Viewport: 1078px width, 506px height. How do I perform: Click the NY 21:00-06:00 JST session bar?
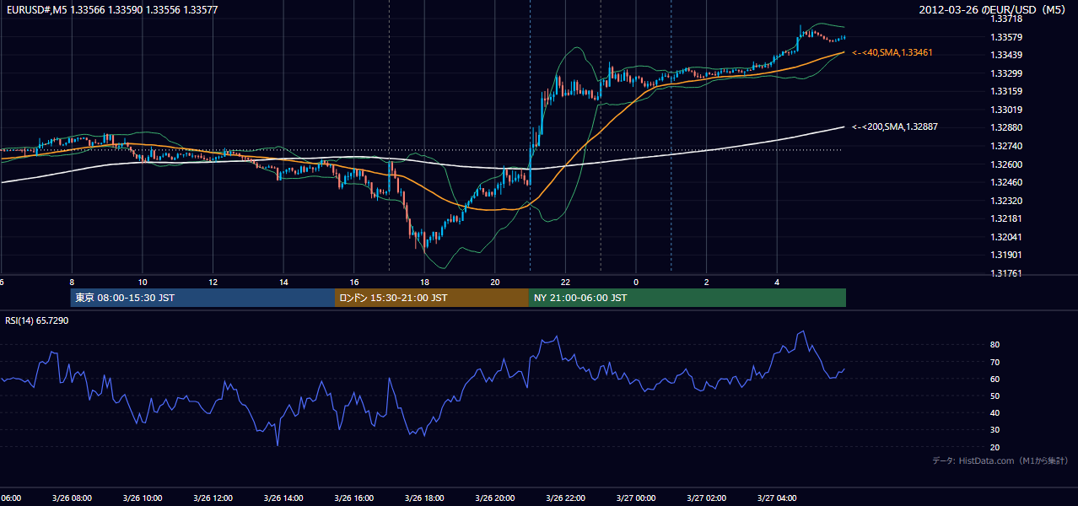click(687, 298)
